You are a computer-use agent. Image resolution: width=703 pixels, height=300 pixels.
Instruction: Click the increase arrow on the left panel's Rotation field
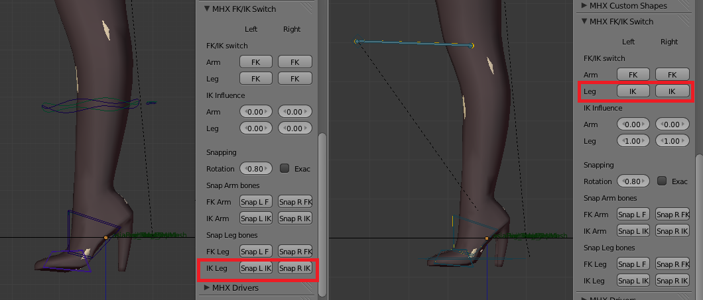(x=268, y=168)
